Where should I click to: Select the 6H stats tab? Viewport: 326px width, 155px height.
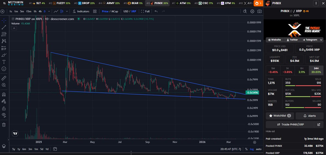(x=302, y=70)
